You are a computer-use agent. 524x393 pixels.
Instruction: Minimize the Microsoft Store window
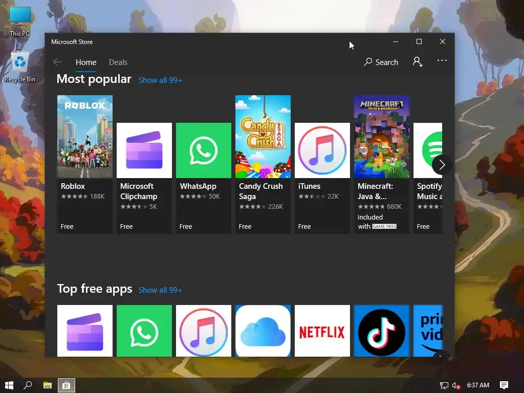pyautogui.click(x=396, y=41)
